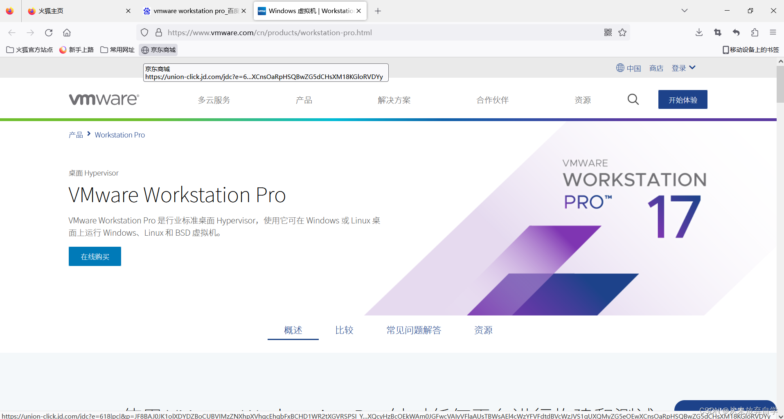
Task: Select the 概述 tab
Action: click(293, 330)
